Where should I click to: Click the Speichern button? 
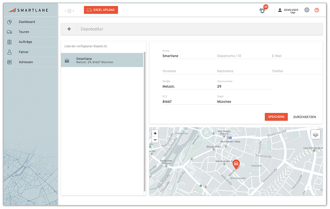coord(276,117)
